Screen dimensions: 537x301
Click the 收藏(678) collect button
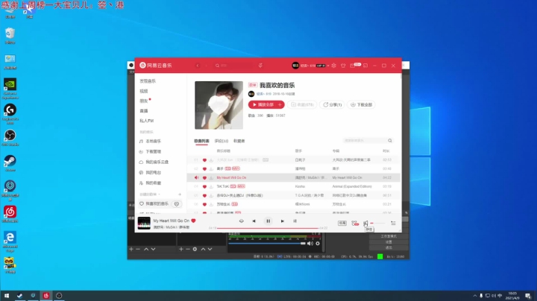(302, 104)
